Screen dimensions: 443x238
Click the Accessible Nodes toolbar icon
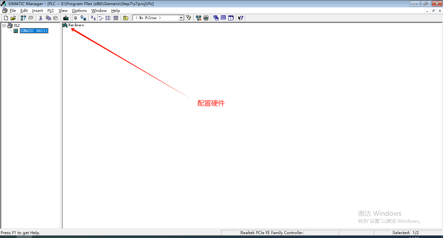coord(23,18)
